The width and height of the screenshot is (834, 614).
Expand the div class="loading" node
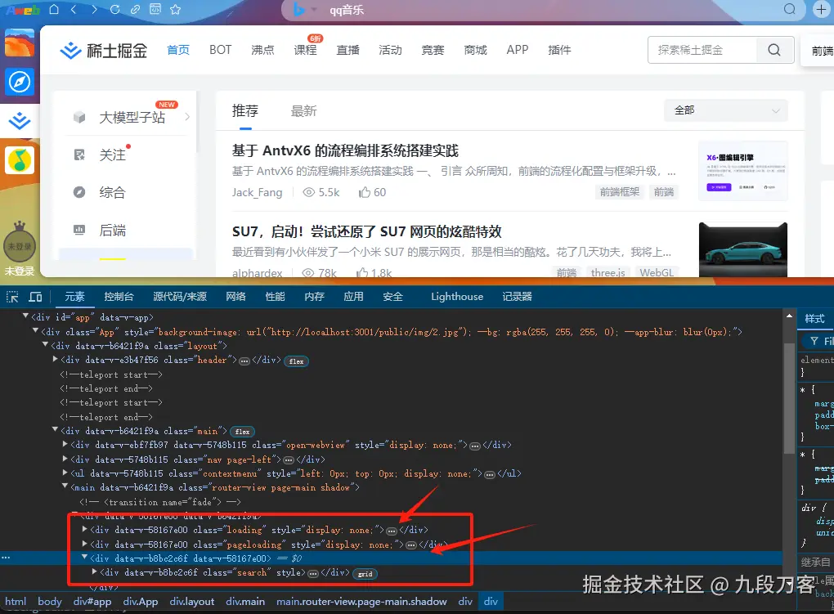pos(84,529)
